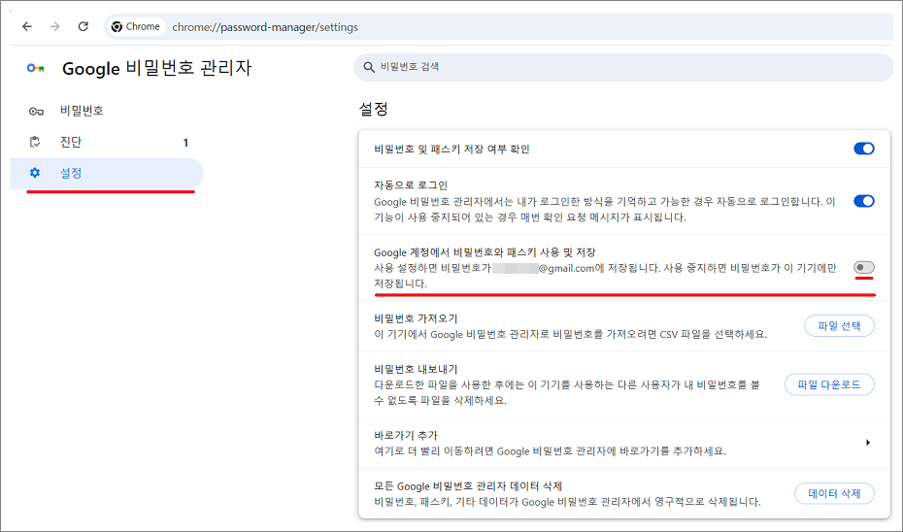Open the 진단 sidebar tab
Screen dimensions: 903x532
107,142
